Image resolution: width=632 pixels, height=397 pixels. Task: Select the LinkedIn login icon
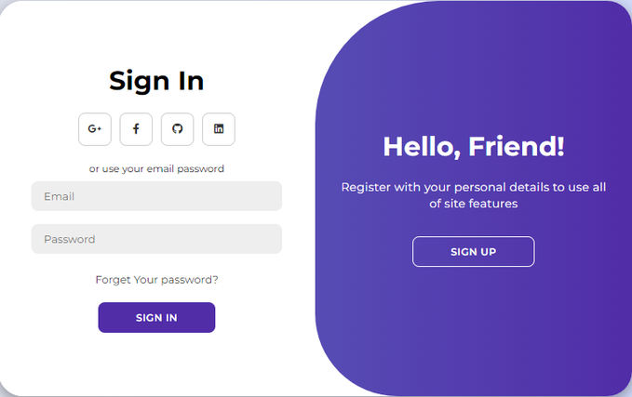point(219,129)
